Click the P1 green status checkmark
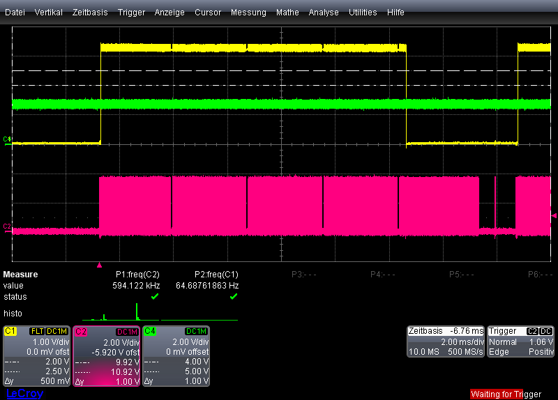Viewport: 558px width, 400px height. pos(155,296)
